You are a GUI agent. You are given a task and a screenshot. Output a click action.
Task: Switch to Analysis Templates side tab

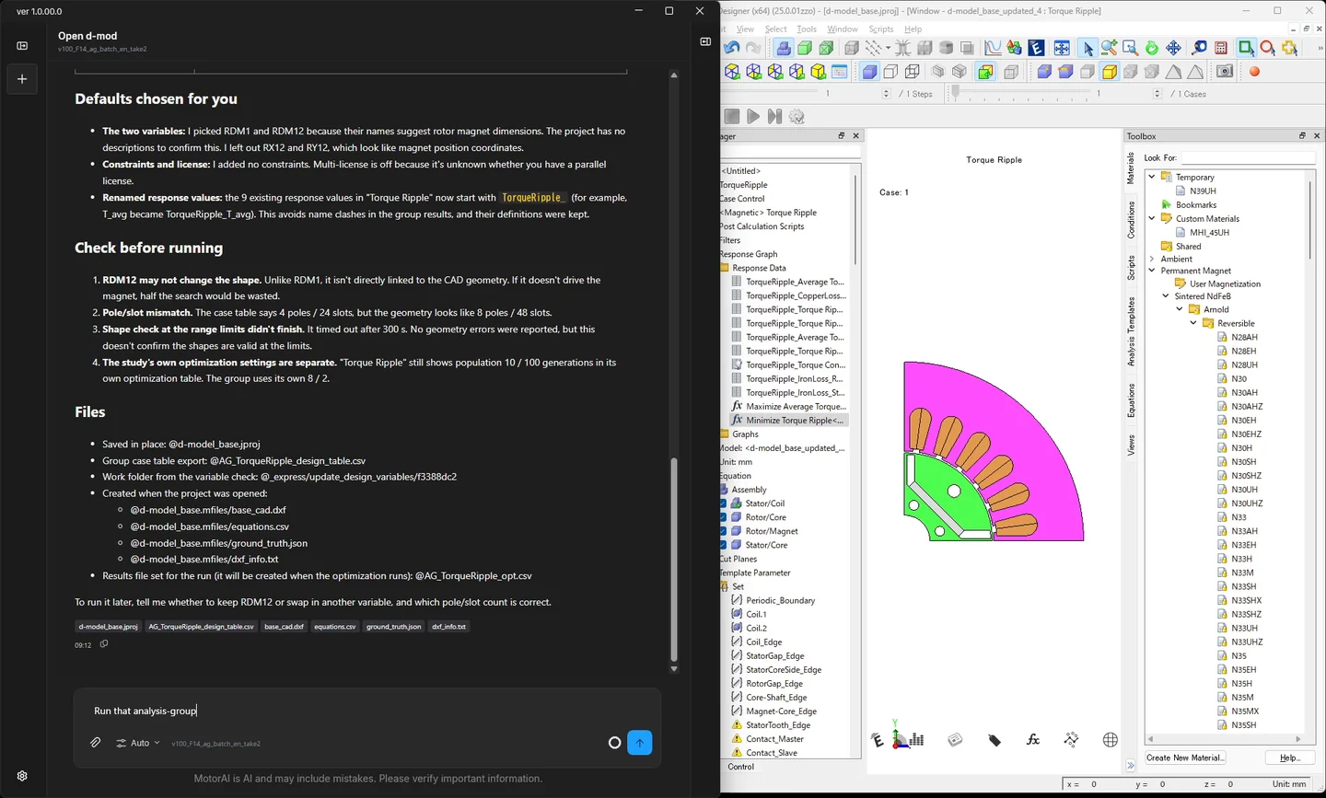[1132, 331]
